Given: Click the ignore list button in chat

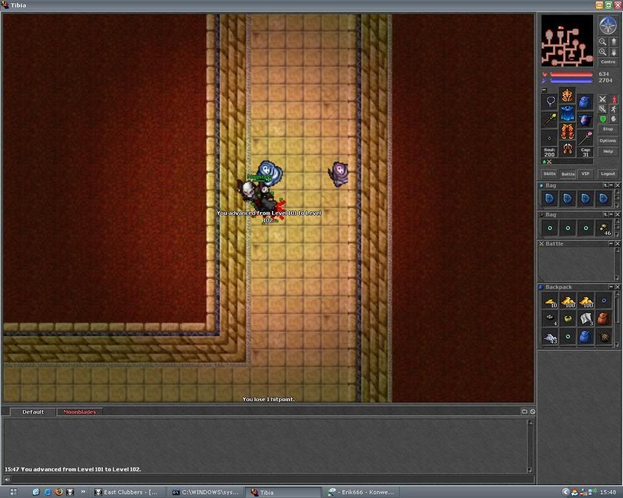Looking at the screenshot, I should pyautogui.click(x=532, y=412).
